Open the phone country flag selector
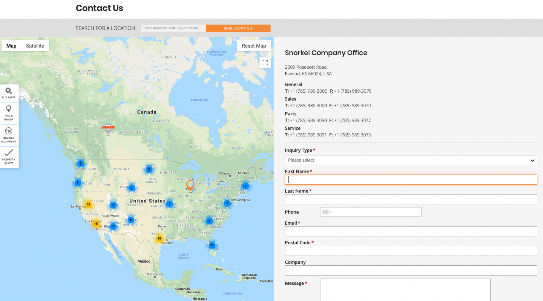 327,212
